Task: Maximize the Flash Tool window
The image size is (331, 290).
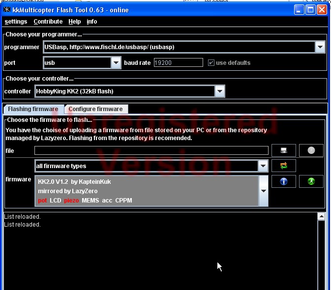Action: pyautogui.click(x=310, y=10)
